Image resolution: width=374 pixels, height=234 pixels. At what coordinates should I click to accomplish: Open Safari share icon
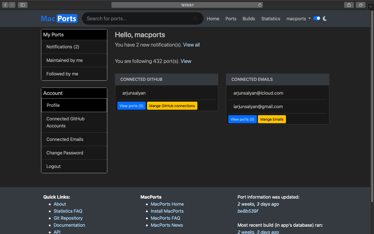[x=349, y=5]
